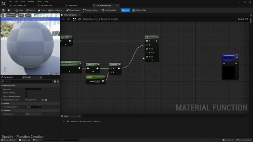The width and height of the screenshot is (253, 142).
Task: Toggle Hide Unrelated nodes
Action: click(x=109, y=10)
